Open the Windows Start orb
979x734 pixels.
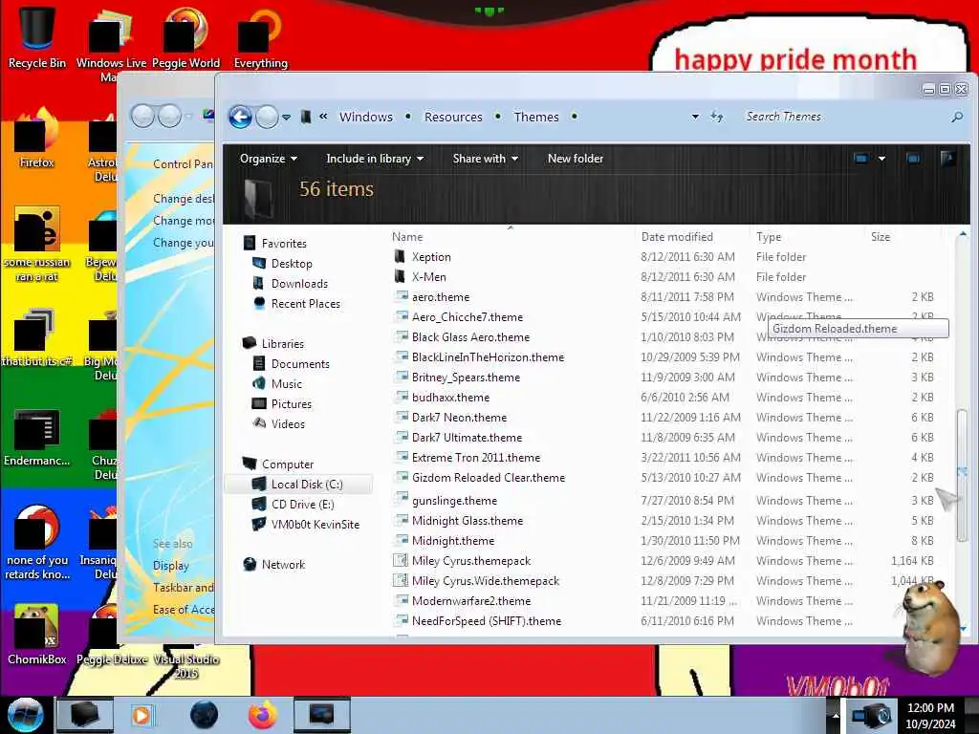(x=25, y=715)
